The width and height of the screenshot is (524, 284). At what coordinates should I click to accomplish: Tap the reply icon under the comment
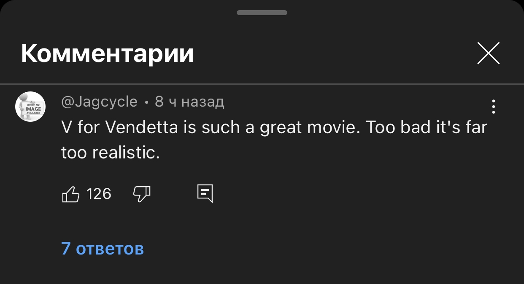(205, 194)
